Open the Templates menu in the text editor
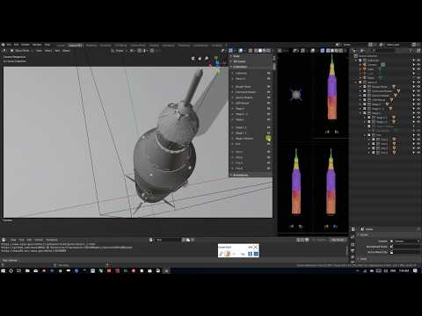Screen dimensions: 422x316 coord(52,240)
